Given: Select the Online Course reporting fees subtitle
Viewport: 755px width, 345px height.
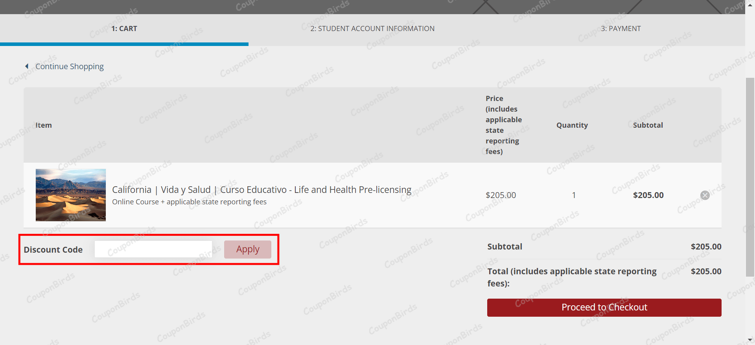Looking at the screenshot, I should coord(189,202).
